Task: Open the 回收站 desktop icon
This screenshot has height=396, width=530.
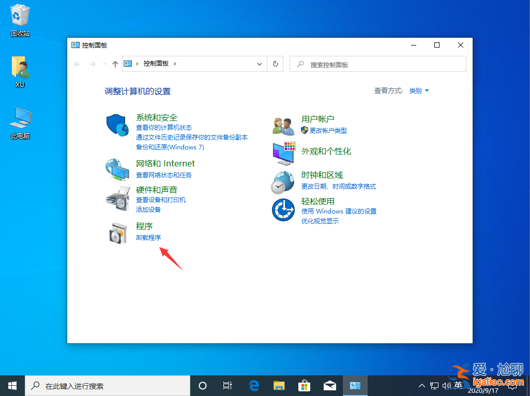Action: pyautogui.click(x=20, y=16)
